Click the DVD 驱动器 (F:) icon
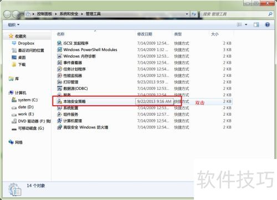This screenshot has width=277, height=200. [x=14, y=121]
